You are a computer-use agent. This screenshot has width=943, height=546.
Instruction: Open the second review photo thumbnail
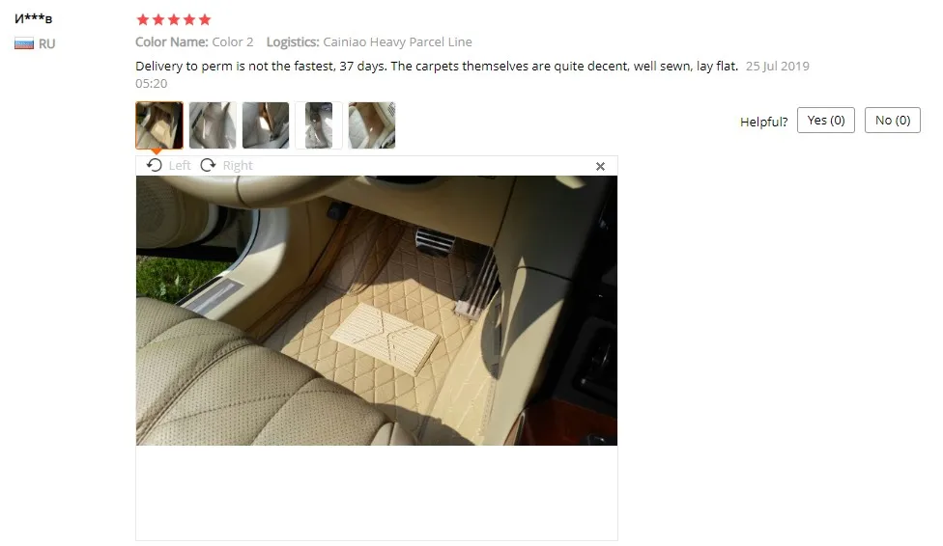213,125
